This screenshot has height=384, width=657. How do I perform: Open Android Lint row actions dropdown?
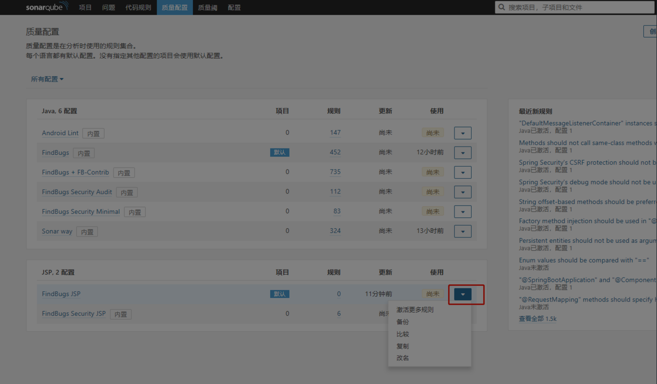(463, 133)
